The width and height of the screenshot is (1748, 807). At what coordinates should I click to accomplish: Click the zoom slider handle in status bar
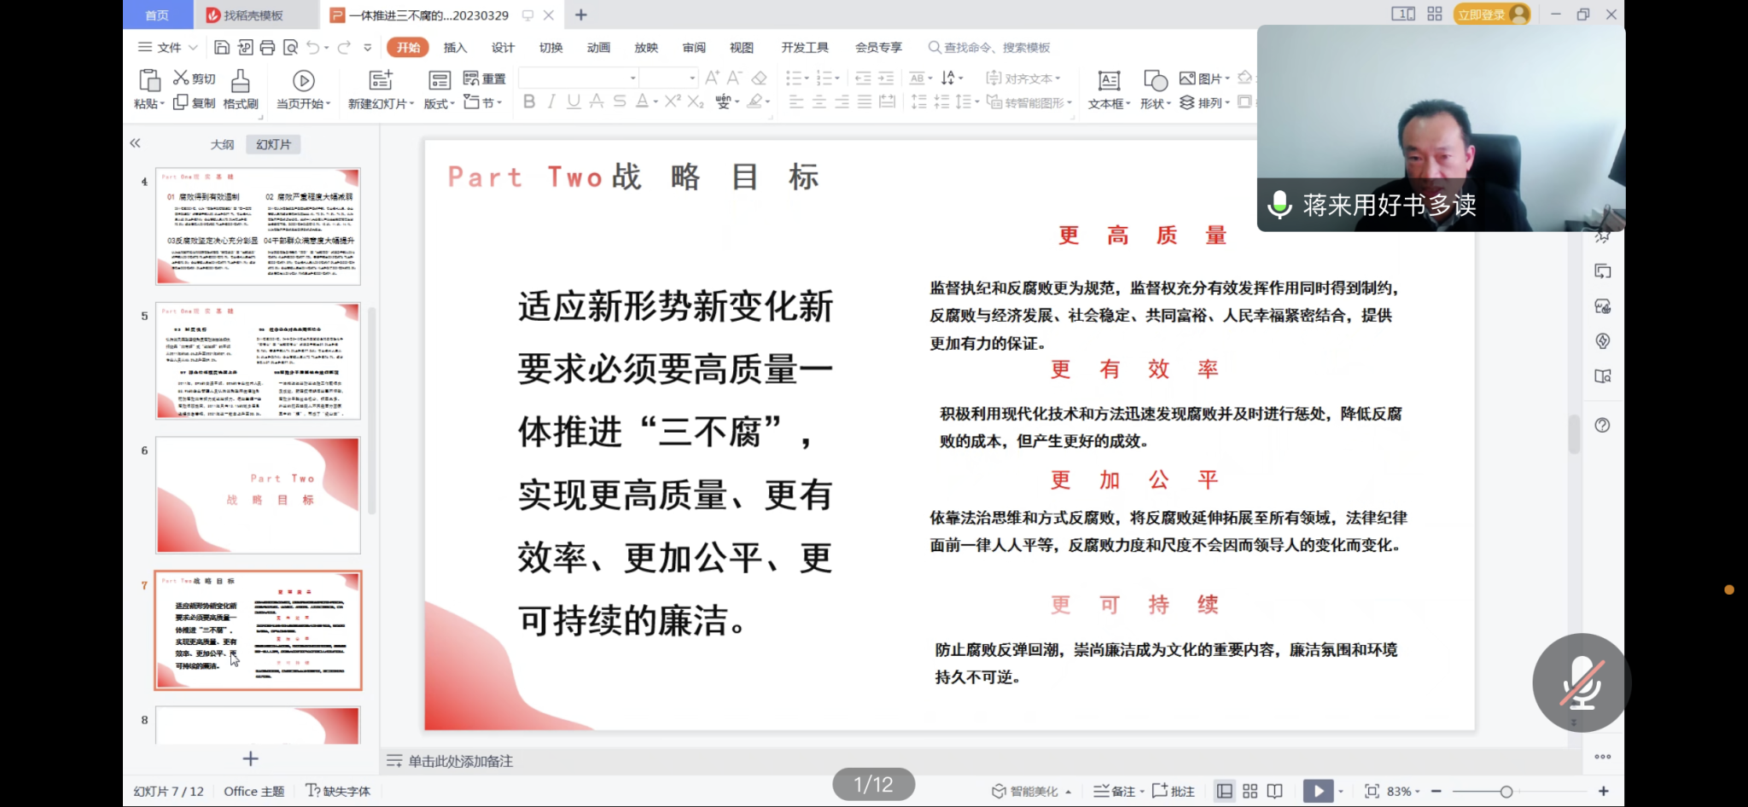[1506, 792]
